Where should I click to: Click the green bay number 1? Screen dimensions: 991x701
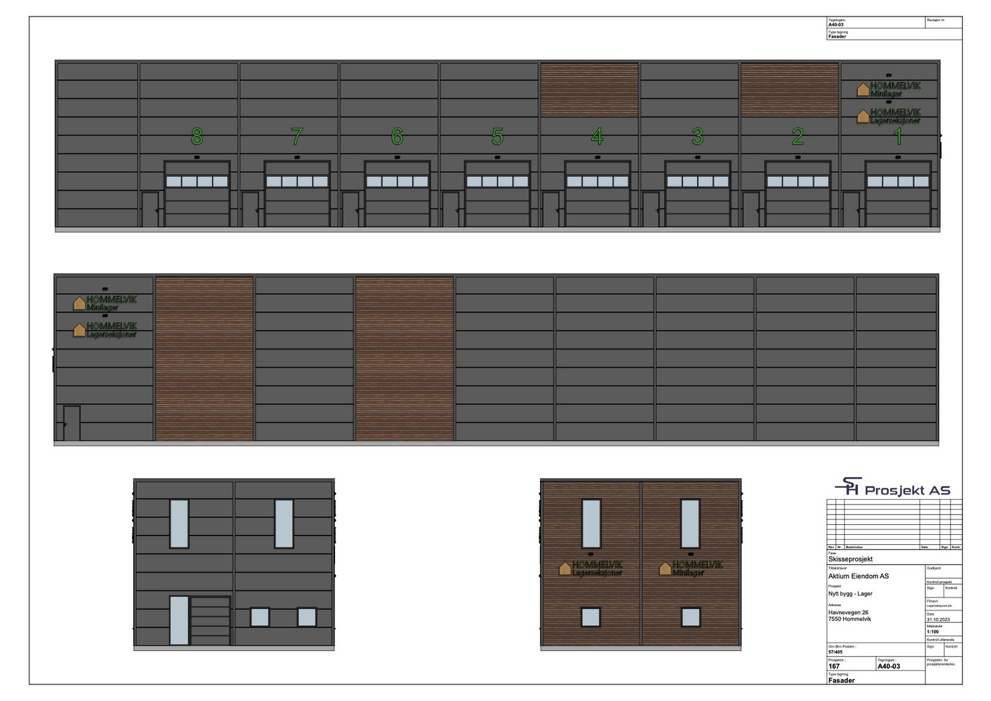[x=898, y=136]
